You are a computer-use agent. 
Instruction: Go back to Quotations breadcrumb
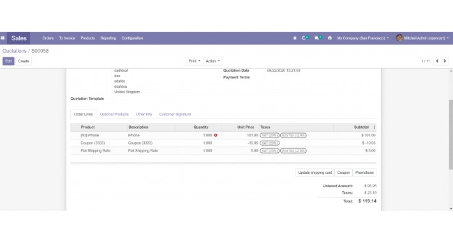click(x=15, y=51)
